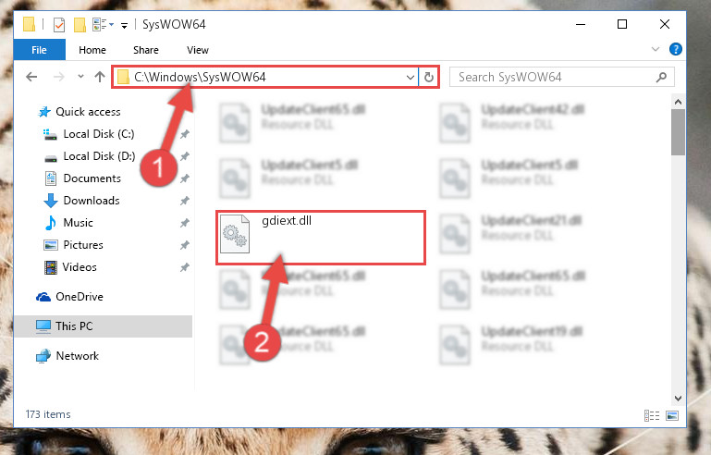Select the gdiext.dll file
Screen dimensions: 711x455
(x=321, y=238)
